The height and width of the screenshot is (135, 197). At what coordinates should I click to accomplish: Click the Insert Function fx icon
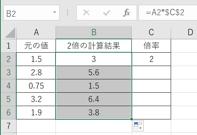click(126, 13)
